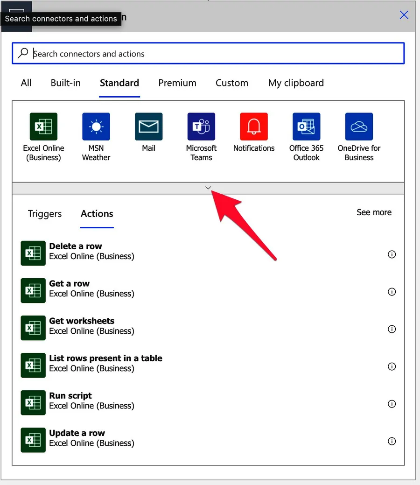Click the See more link
Viewport: 420px width, 485px height.
coord(374,212)
